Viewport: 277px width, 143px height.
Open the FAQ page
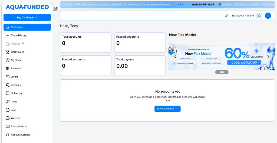[x=27, y=110]
